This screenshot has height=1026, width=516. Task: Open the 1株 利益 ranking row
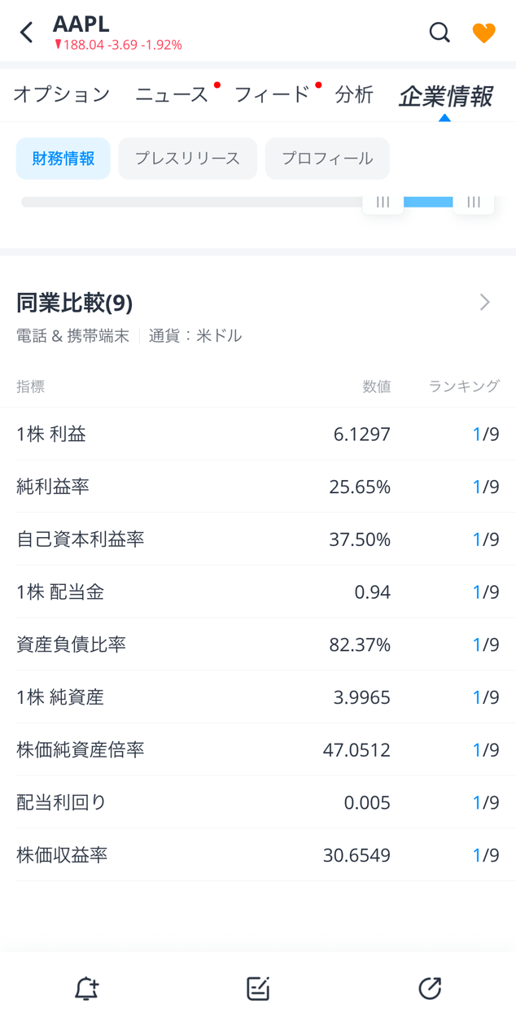coord(257,434)
